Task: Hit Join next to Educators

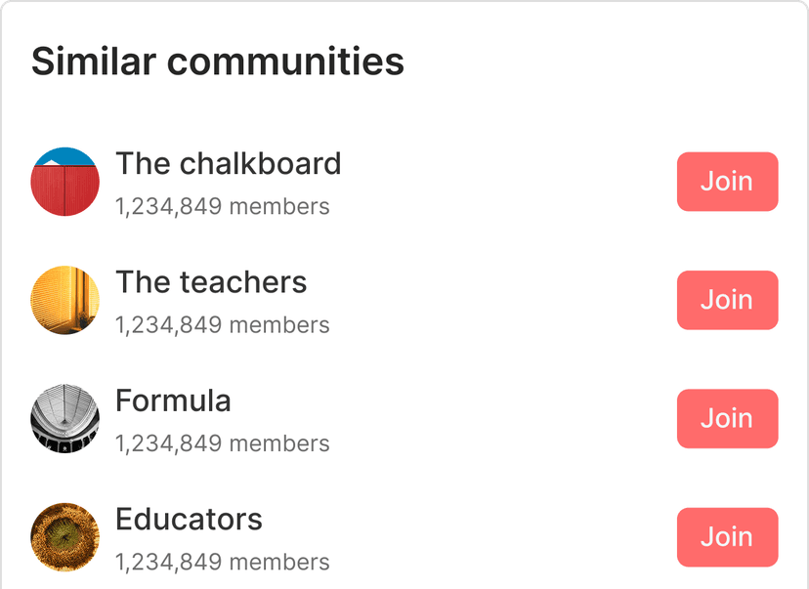Action: tap(727, 537)
